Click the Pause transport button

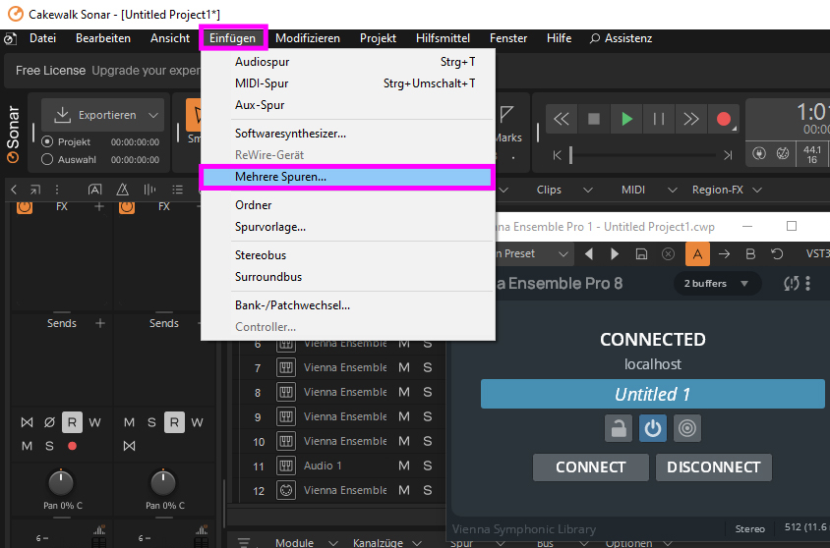coord(659,119)
